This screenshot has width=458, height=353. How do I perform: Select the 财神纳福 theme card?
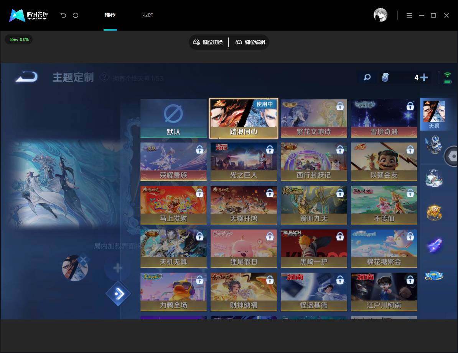(244, 292)
